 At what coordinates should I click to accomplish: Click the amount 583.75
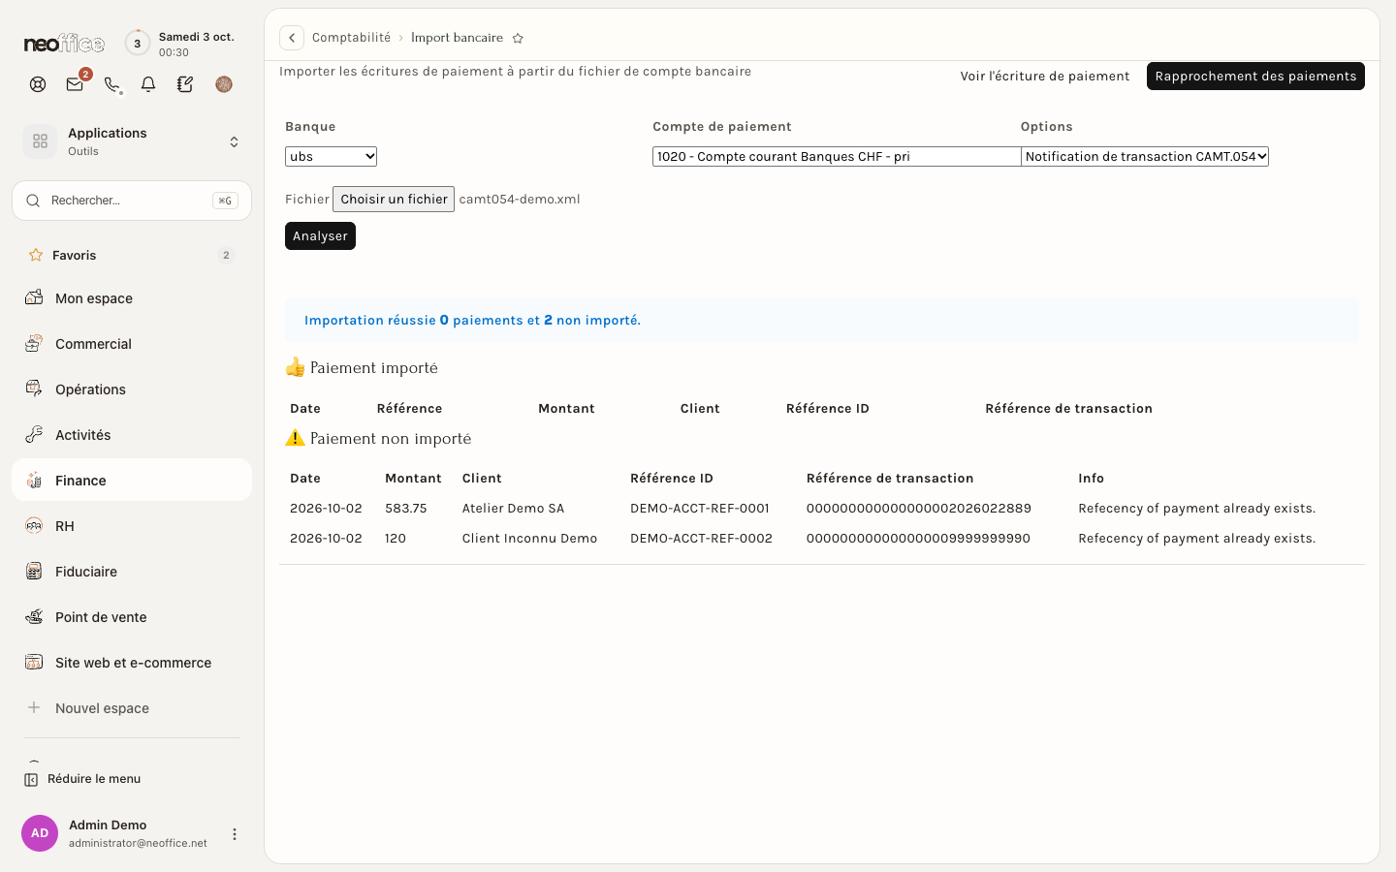coord(406,509)
